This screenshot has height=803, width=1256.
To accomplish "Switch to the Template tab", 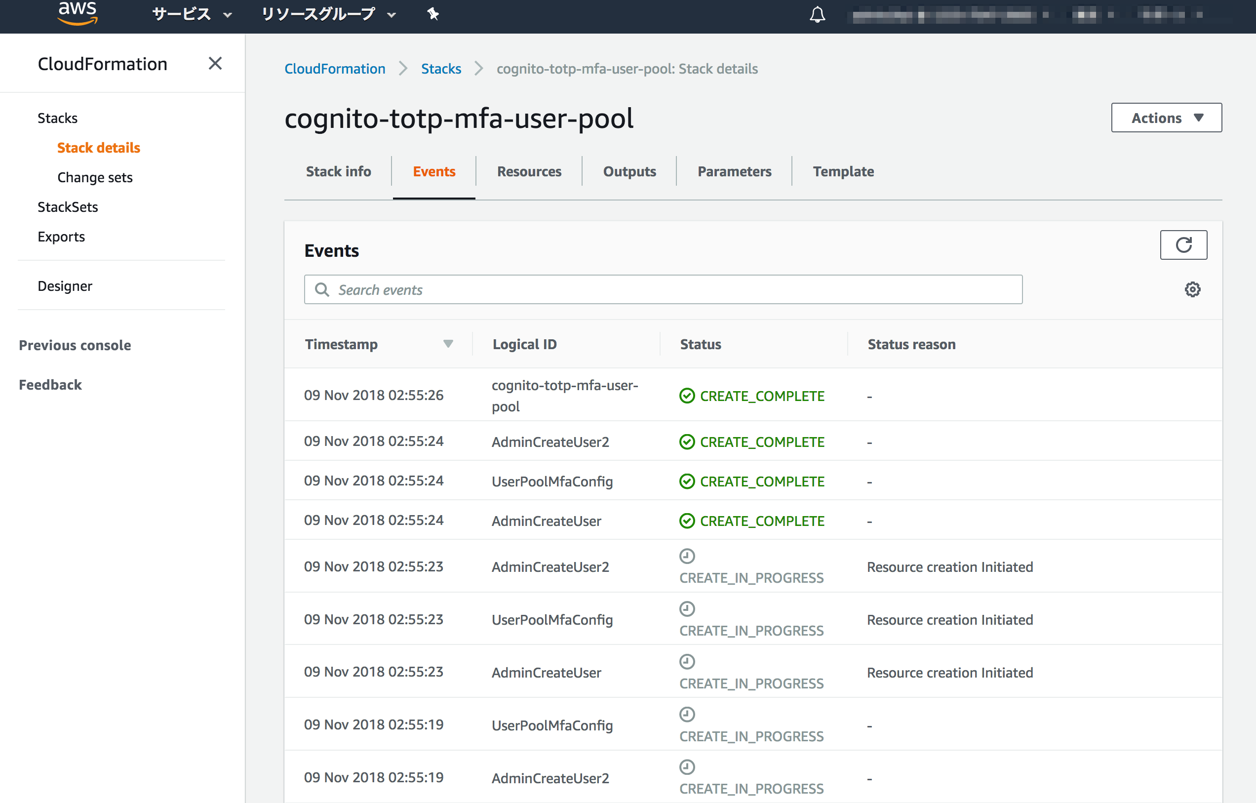I will (x=843, y=171).
